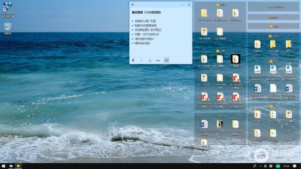Select the 150 英语类 folder
This screenshot has width=301, height=169.
click(x=220, y=34)
